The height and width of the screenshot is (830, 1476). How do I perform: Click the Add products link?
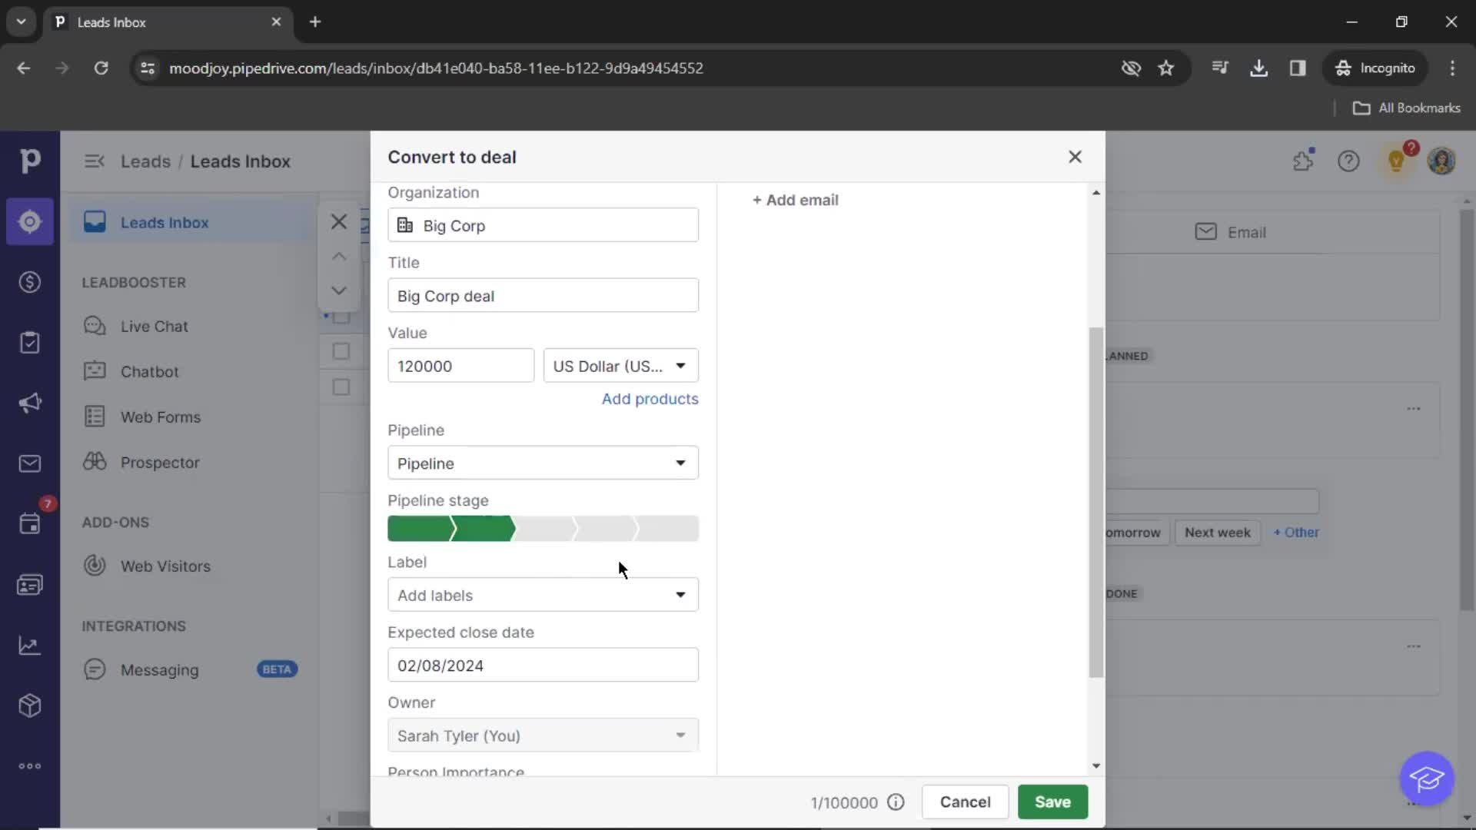650,398
